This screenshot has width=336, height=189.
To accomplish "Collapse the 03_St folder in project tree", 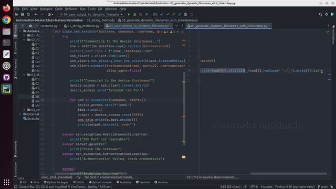I will [x=24, y=75].
